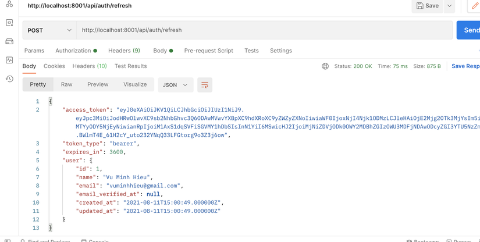
Task: Click the pencil edit icon
Action: pyautogui.click(x=474, y=6)
